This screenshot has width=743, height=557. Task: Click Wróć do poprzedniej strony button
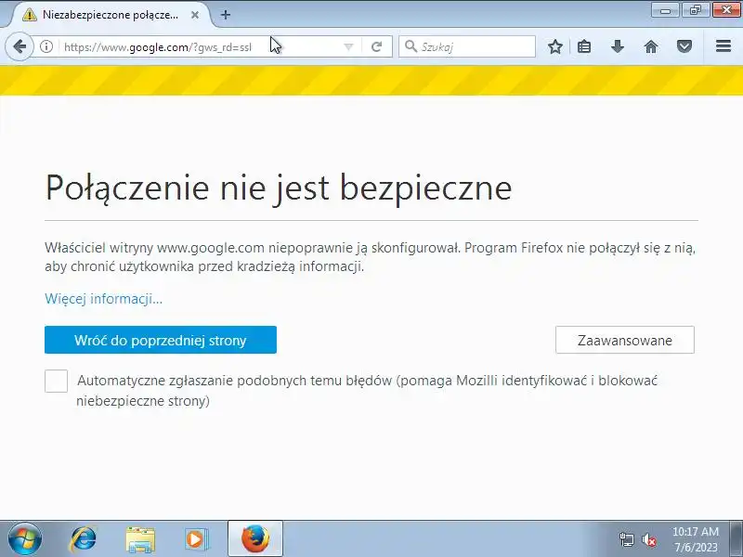pyautogui.click(x=161, y=340)
